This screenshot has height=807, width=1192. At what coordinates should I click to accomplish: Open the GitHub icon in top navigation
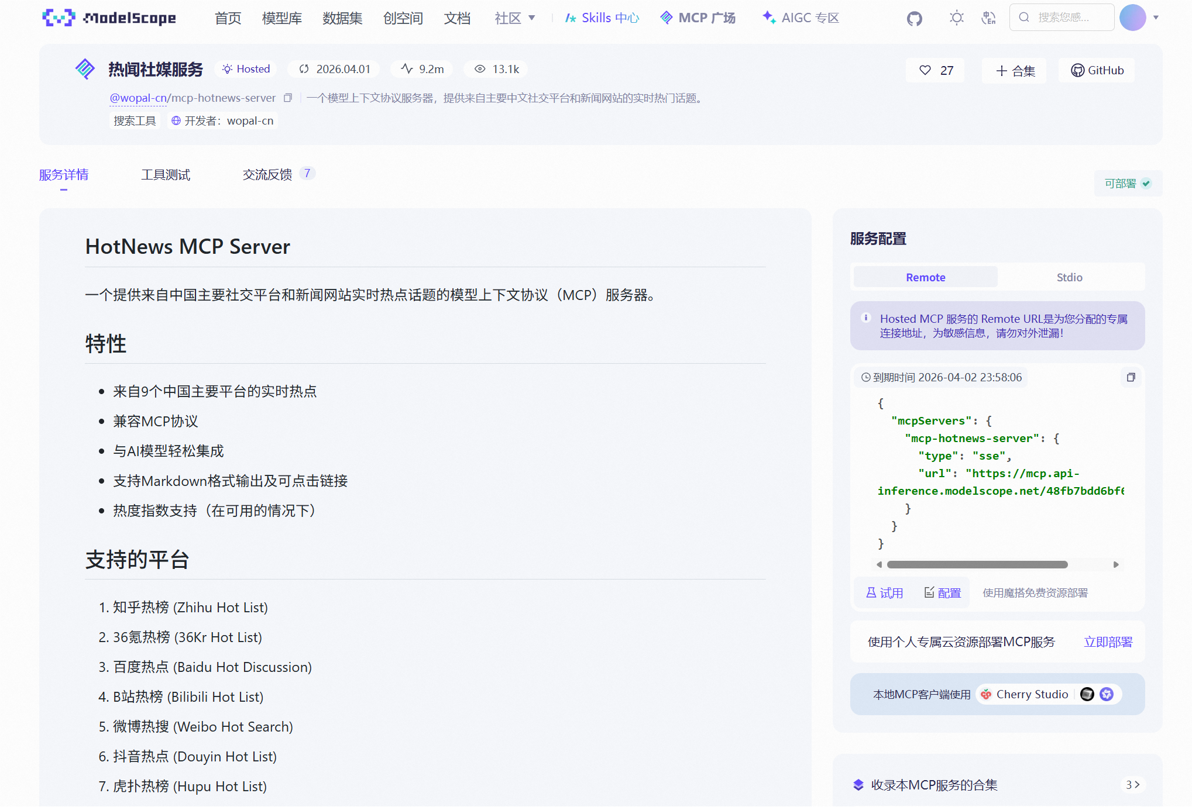(x=914, y=18)
